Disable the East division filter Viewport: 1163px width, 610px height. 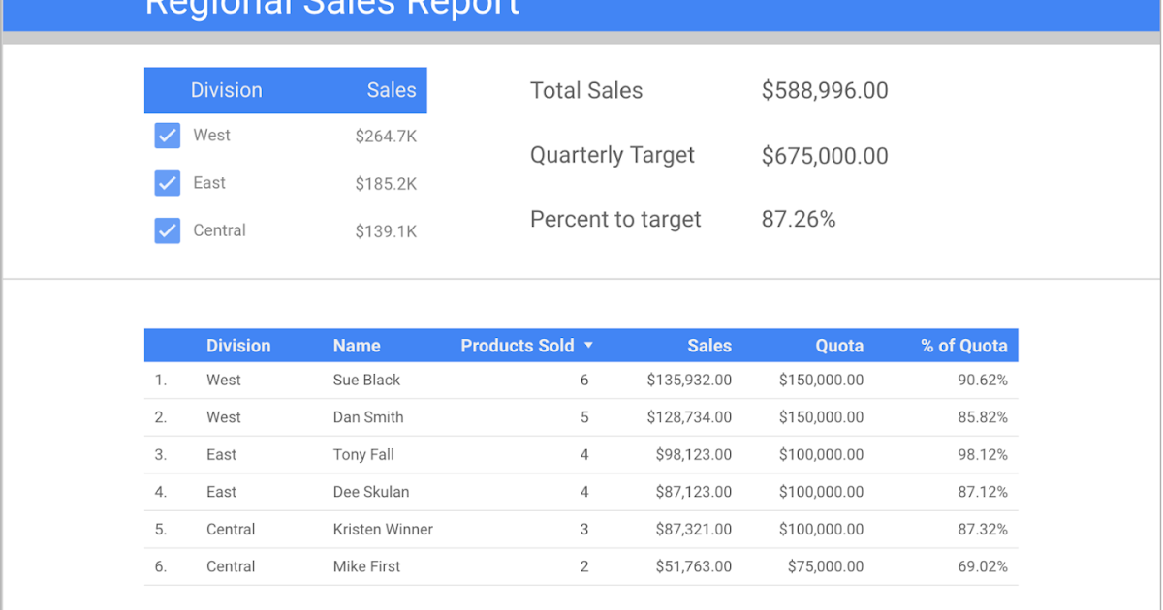point(167,183)
